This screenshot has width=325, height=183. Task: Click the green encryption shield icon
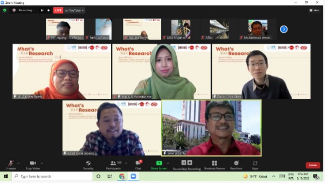[5, 10]
